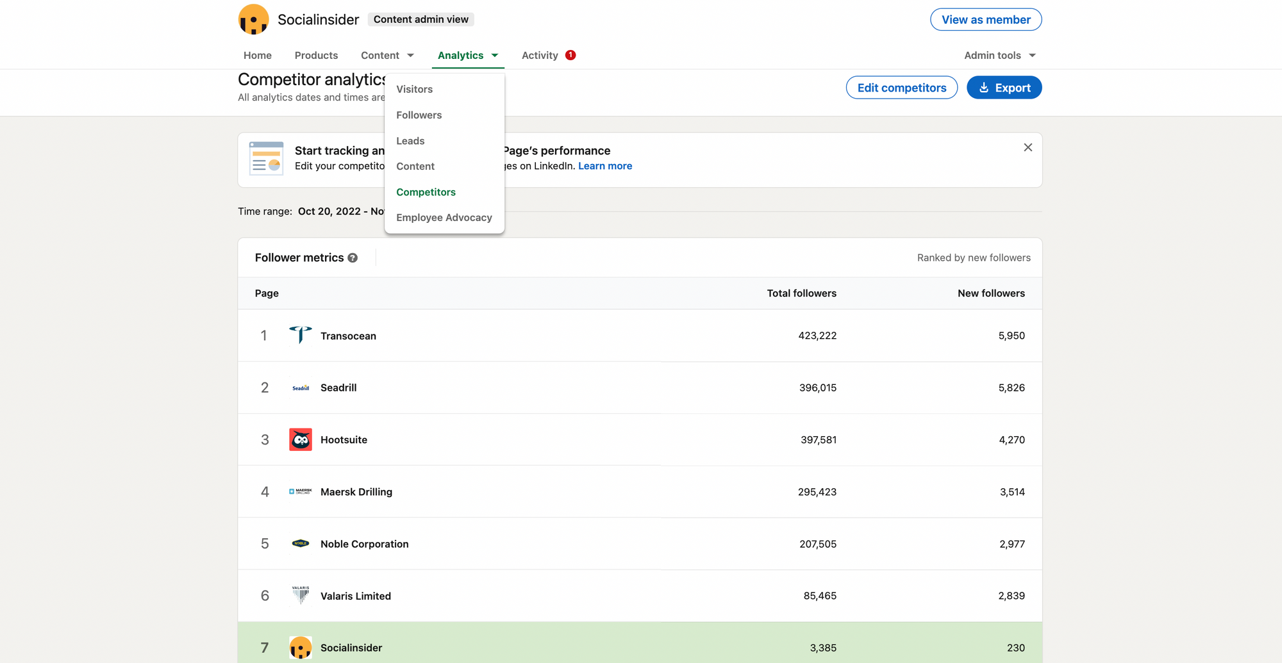Open the Noble Corporation page name
Screen dimensions: 1282x663
click(365, 544)
